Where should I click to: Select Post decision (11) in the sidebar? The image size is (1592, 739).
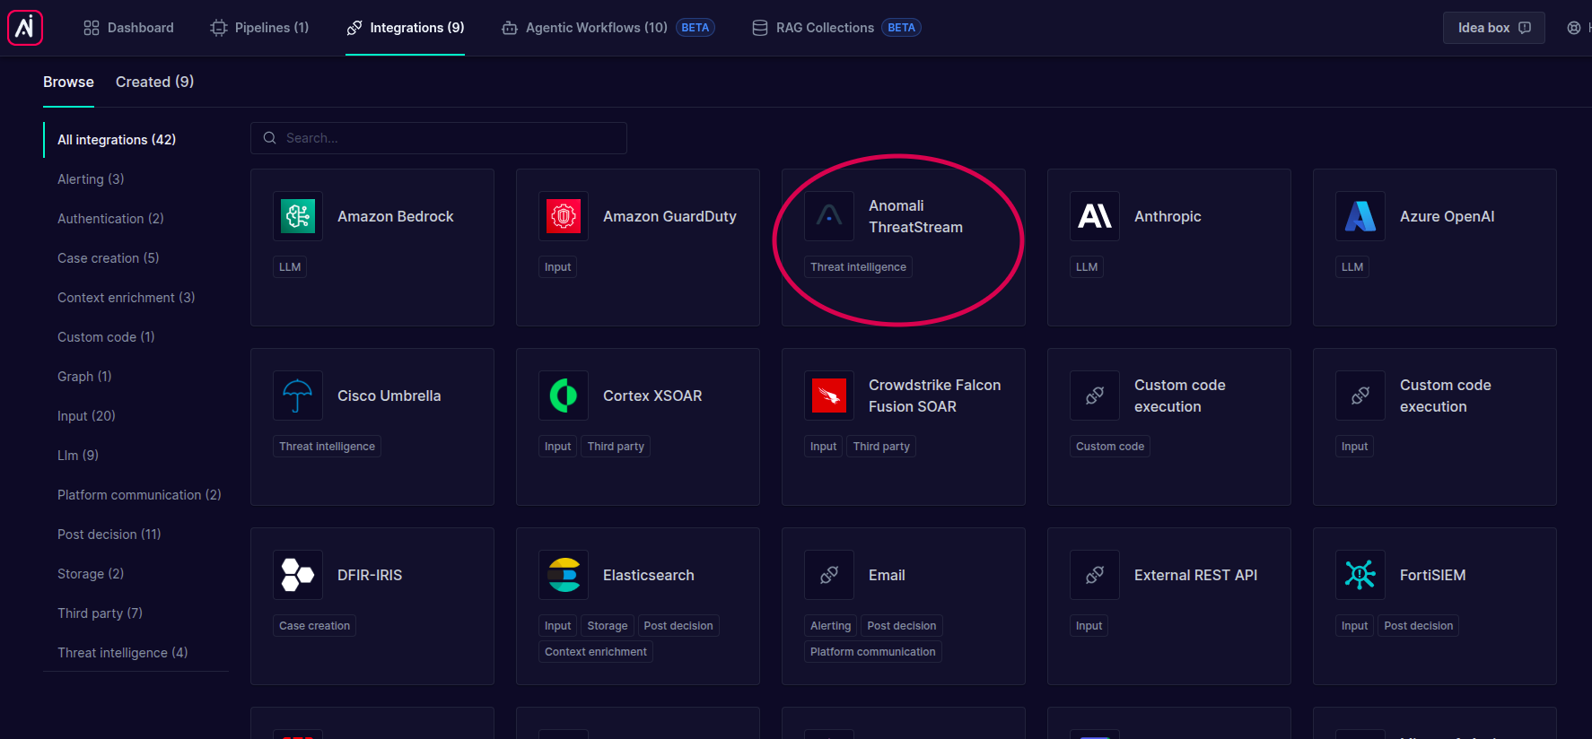point(109,535)
